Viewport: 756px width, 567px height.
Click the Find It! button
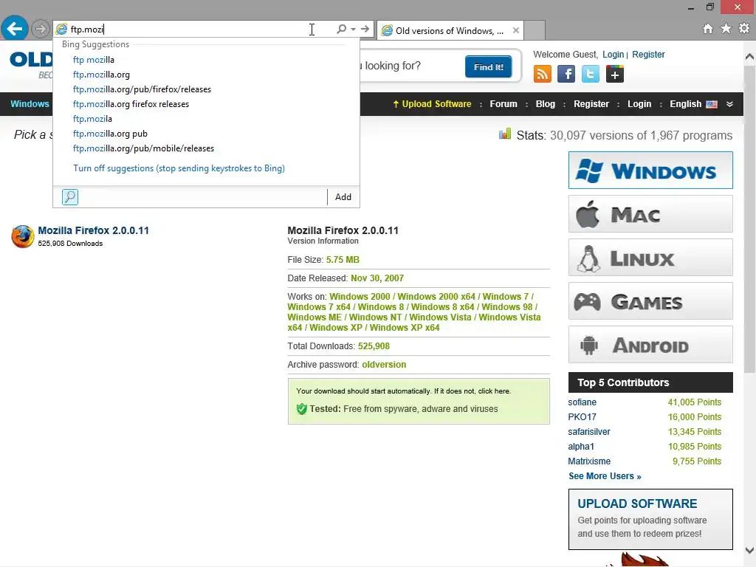point(488,67)
